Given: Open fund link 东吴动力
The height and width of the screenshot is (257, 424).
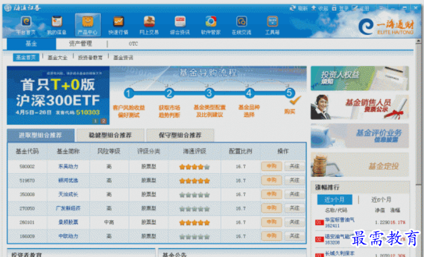Looking at the screenshot, I should [x=68, y=166].
